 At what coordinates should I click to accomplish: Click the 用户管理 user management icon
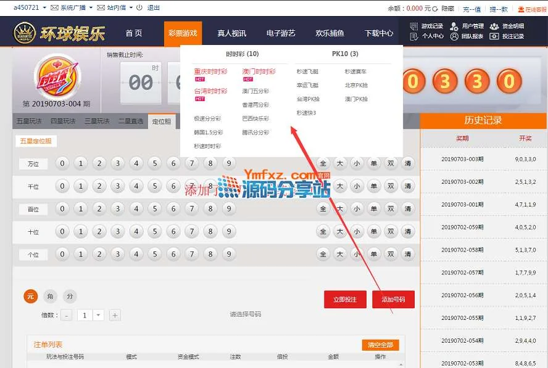(x=454, y=27)
